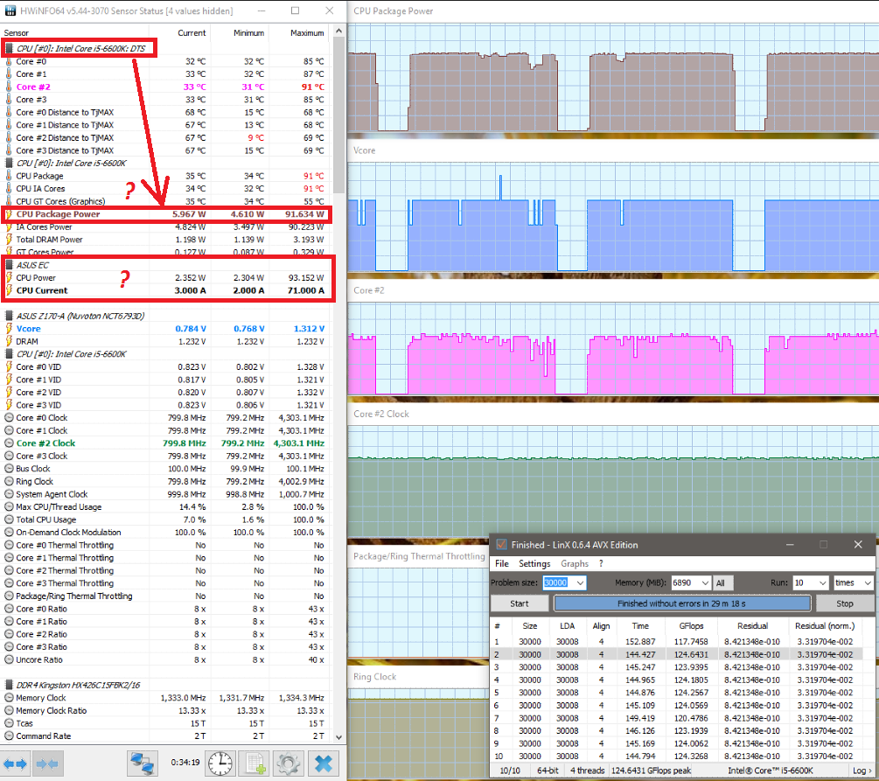Viewport: 879px width, 781px height.
Task: Click the lightning icon beside CPU Package Power
Action: click(x=9, y=213)
